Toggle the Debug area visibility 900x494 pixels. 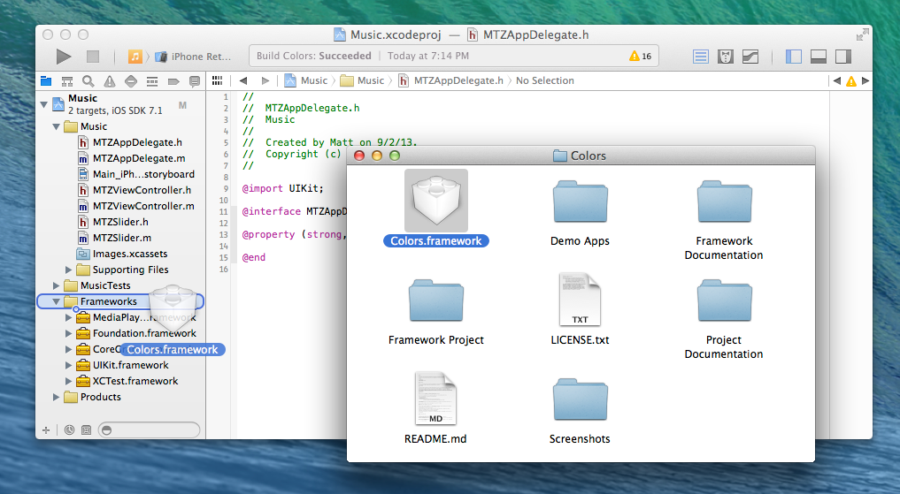click(x=818, y=57)
